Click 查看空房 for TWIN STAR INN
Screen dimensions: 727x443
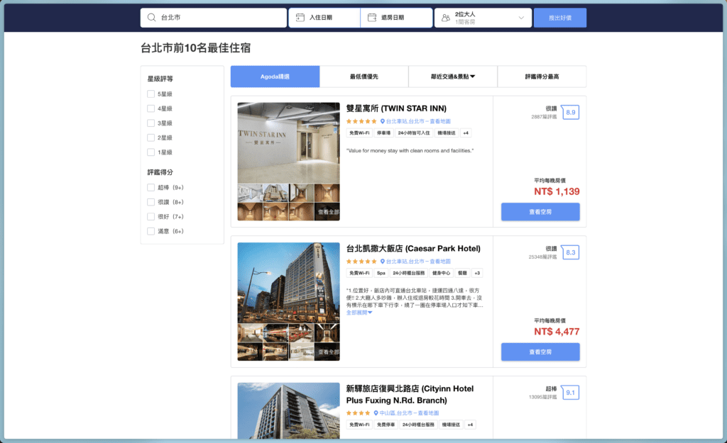click(540, 211)
